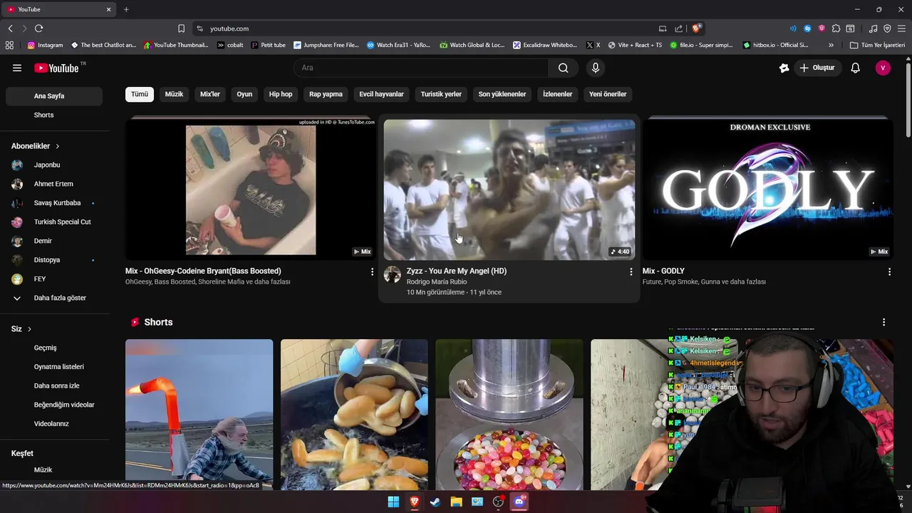Open the tab search toolbar icon
912x513 pixels.
pyautogui.click(x=850, y=28)
